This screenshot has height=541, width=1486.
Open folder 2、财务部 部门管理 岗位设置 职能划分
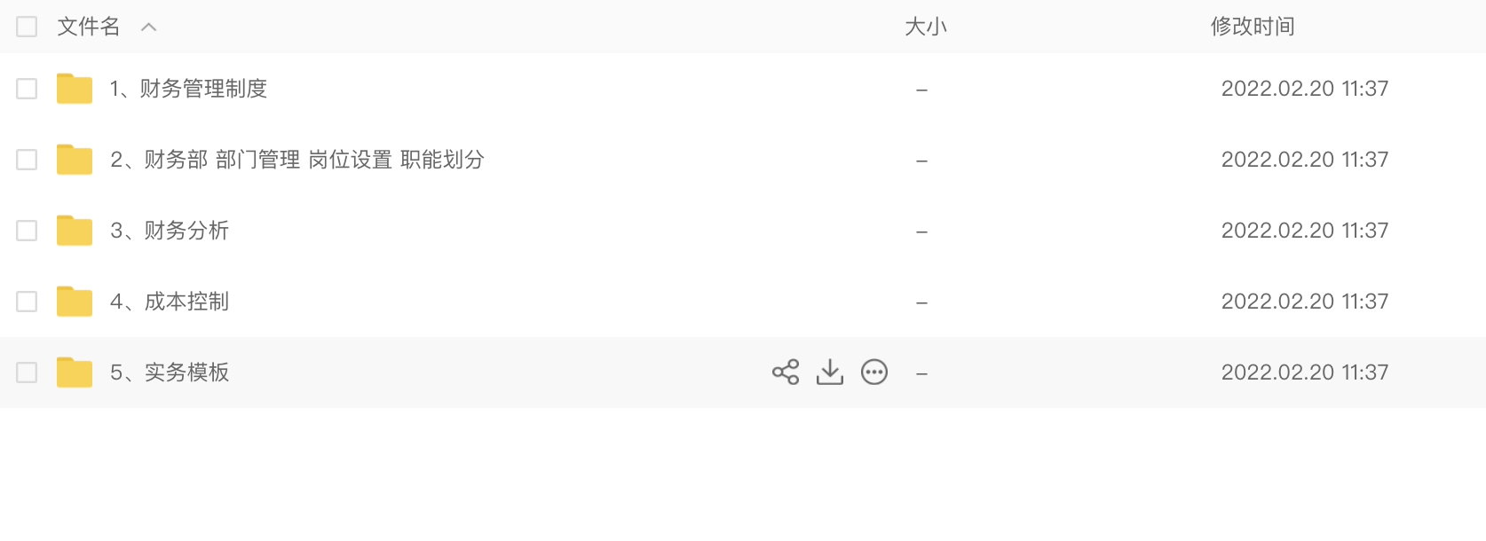[x=297, y=160]
